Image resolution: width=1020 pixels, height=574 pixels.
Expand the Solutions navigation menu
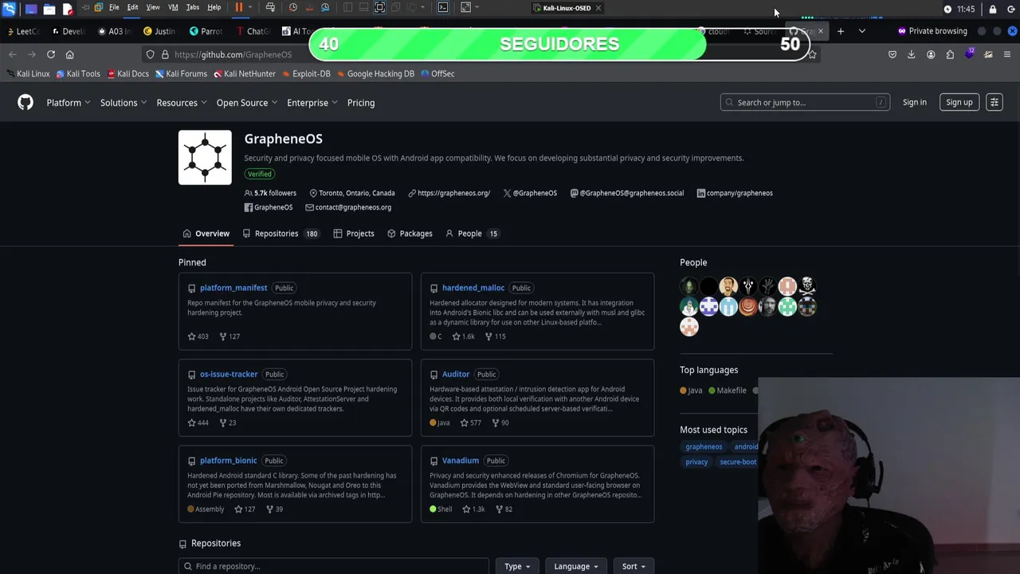(x=124, y=102)
